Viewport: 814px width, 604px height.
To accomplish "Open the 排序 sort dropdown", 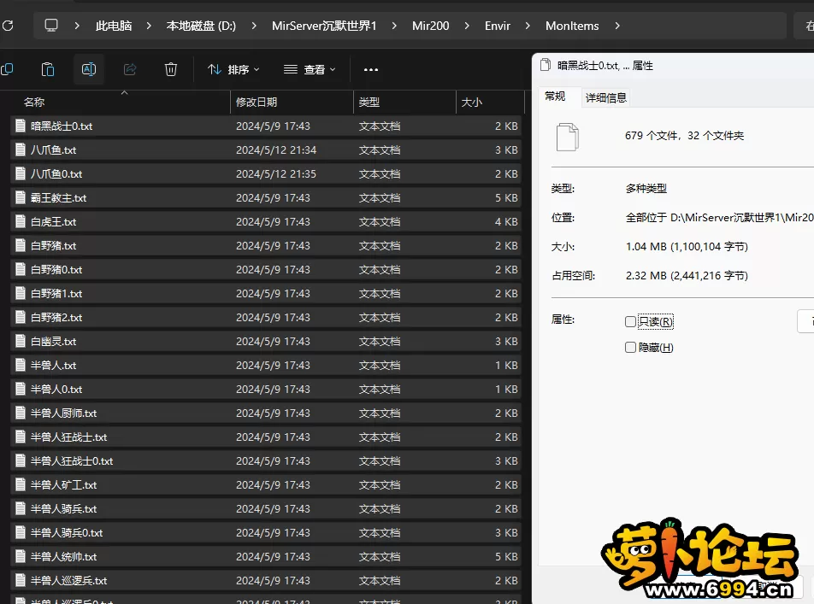I will coord(233,69).
